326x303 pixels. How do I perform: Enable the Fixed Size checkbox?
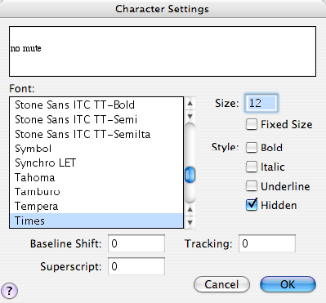(251, 124)
